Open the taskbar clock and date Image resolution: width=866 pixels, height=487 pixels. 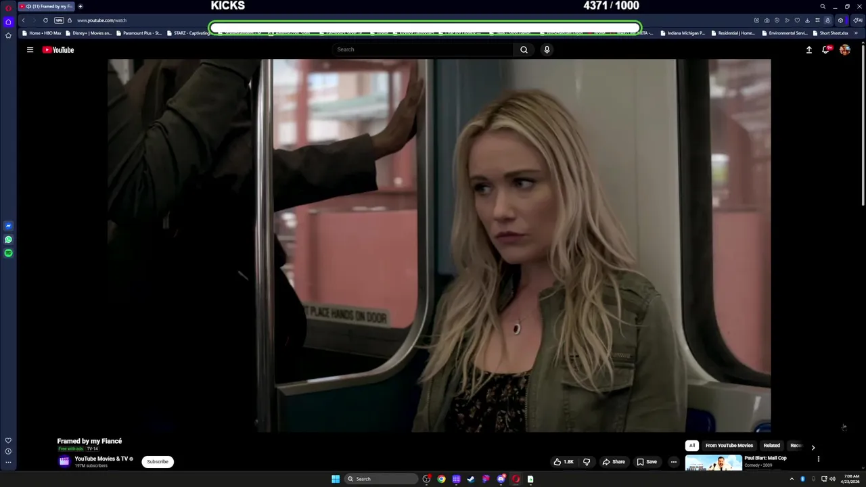851,479
